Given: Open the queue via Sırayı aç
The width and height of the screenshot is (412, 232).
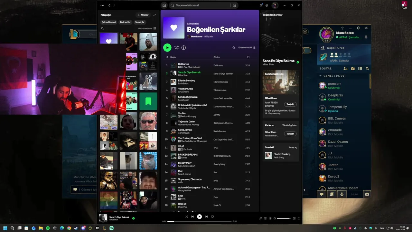Looking at the screenshot, I should 293,148.
